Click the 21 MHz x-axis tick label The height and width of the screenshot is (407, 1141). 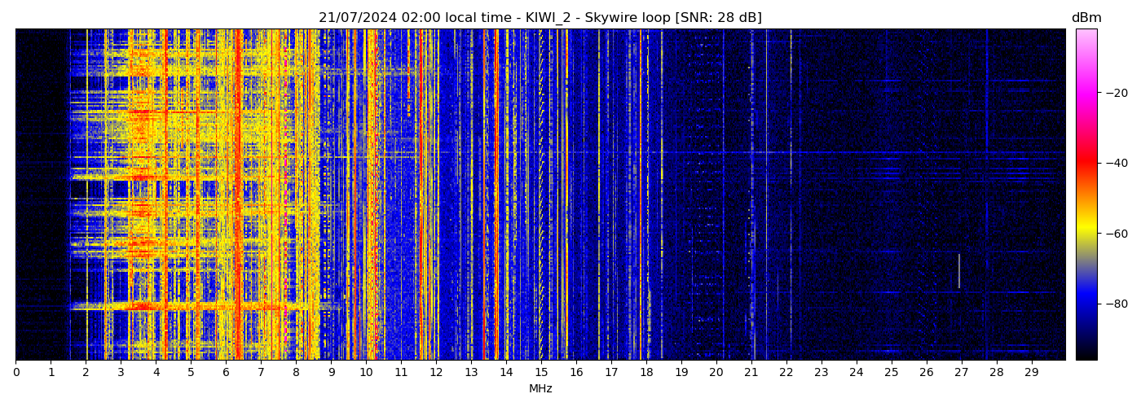click(751, 373)
